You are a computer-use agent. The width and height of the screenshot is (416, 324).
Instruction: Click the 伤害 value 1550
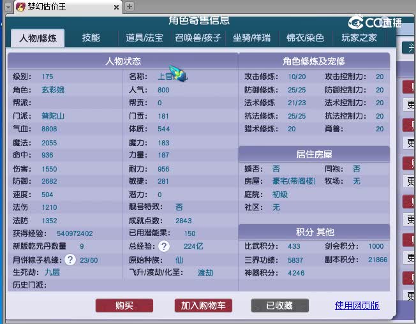[49, 169]
